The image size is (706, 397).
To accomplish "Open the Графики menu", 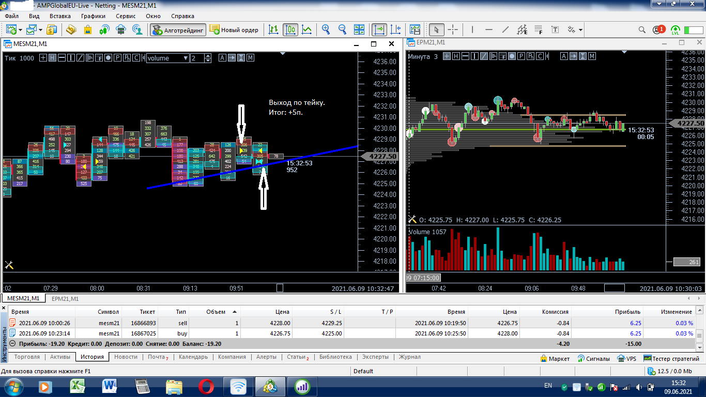I will click(93, 16).
